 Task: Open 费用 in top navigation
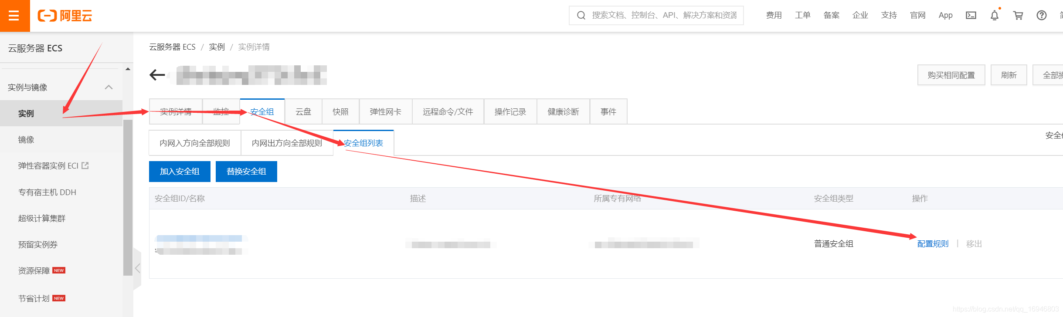point(774,15)
